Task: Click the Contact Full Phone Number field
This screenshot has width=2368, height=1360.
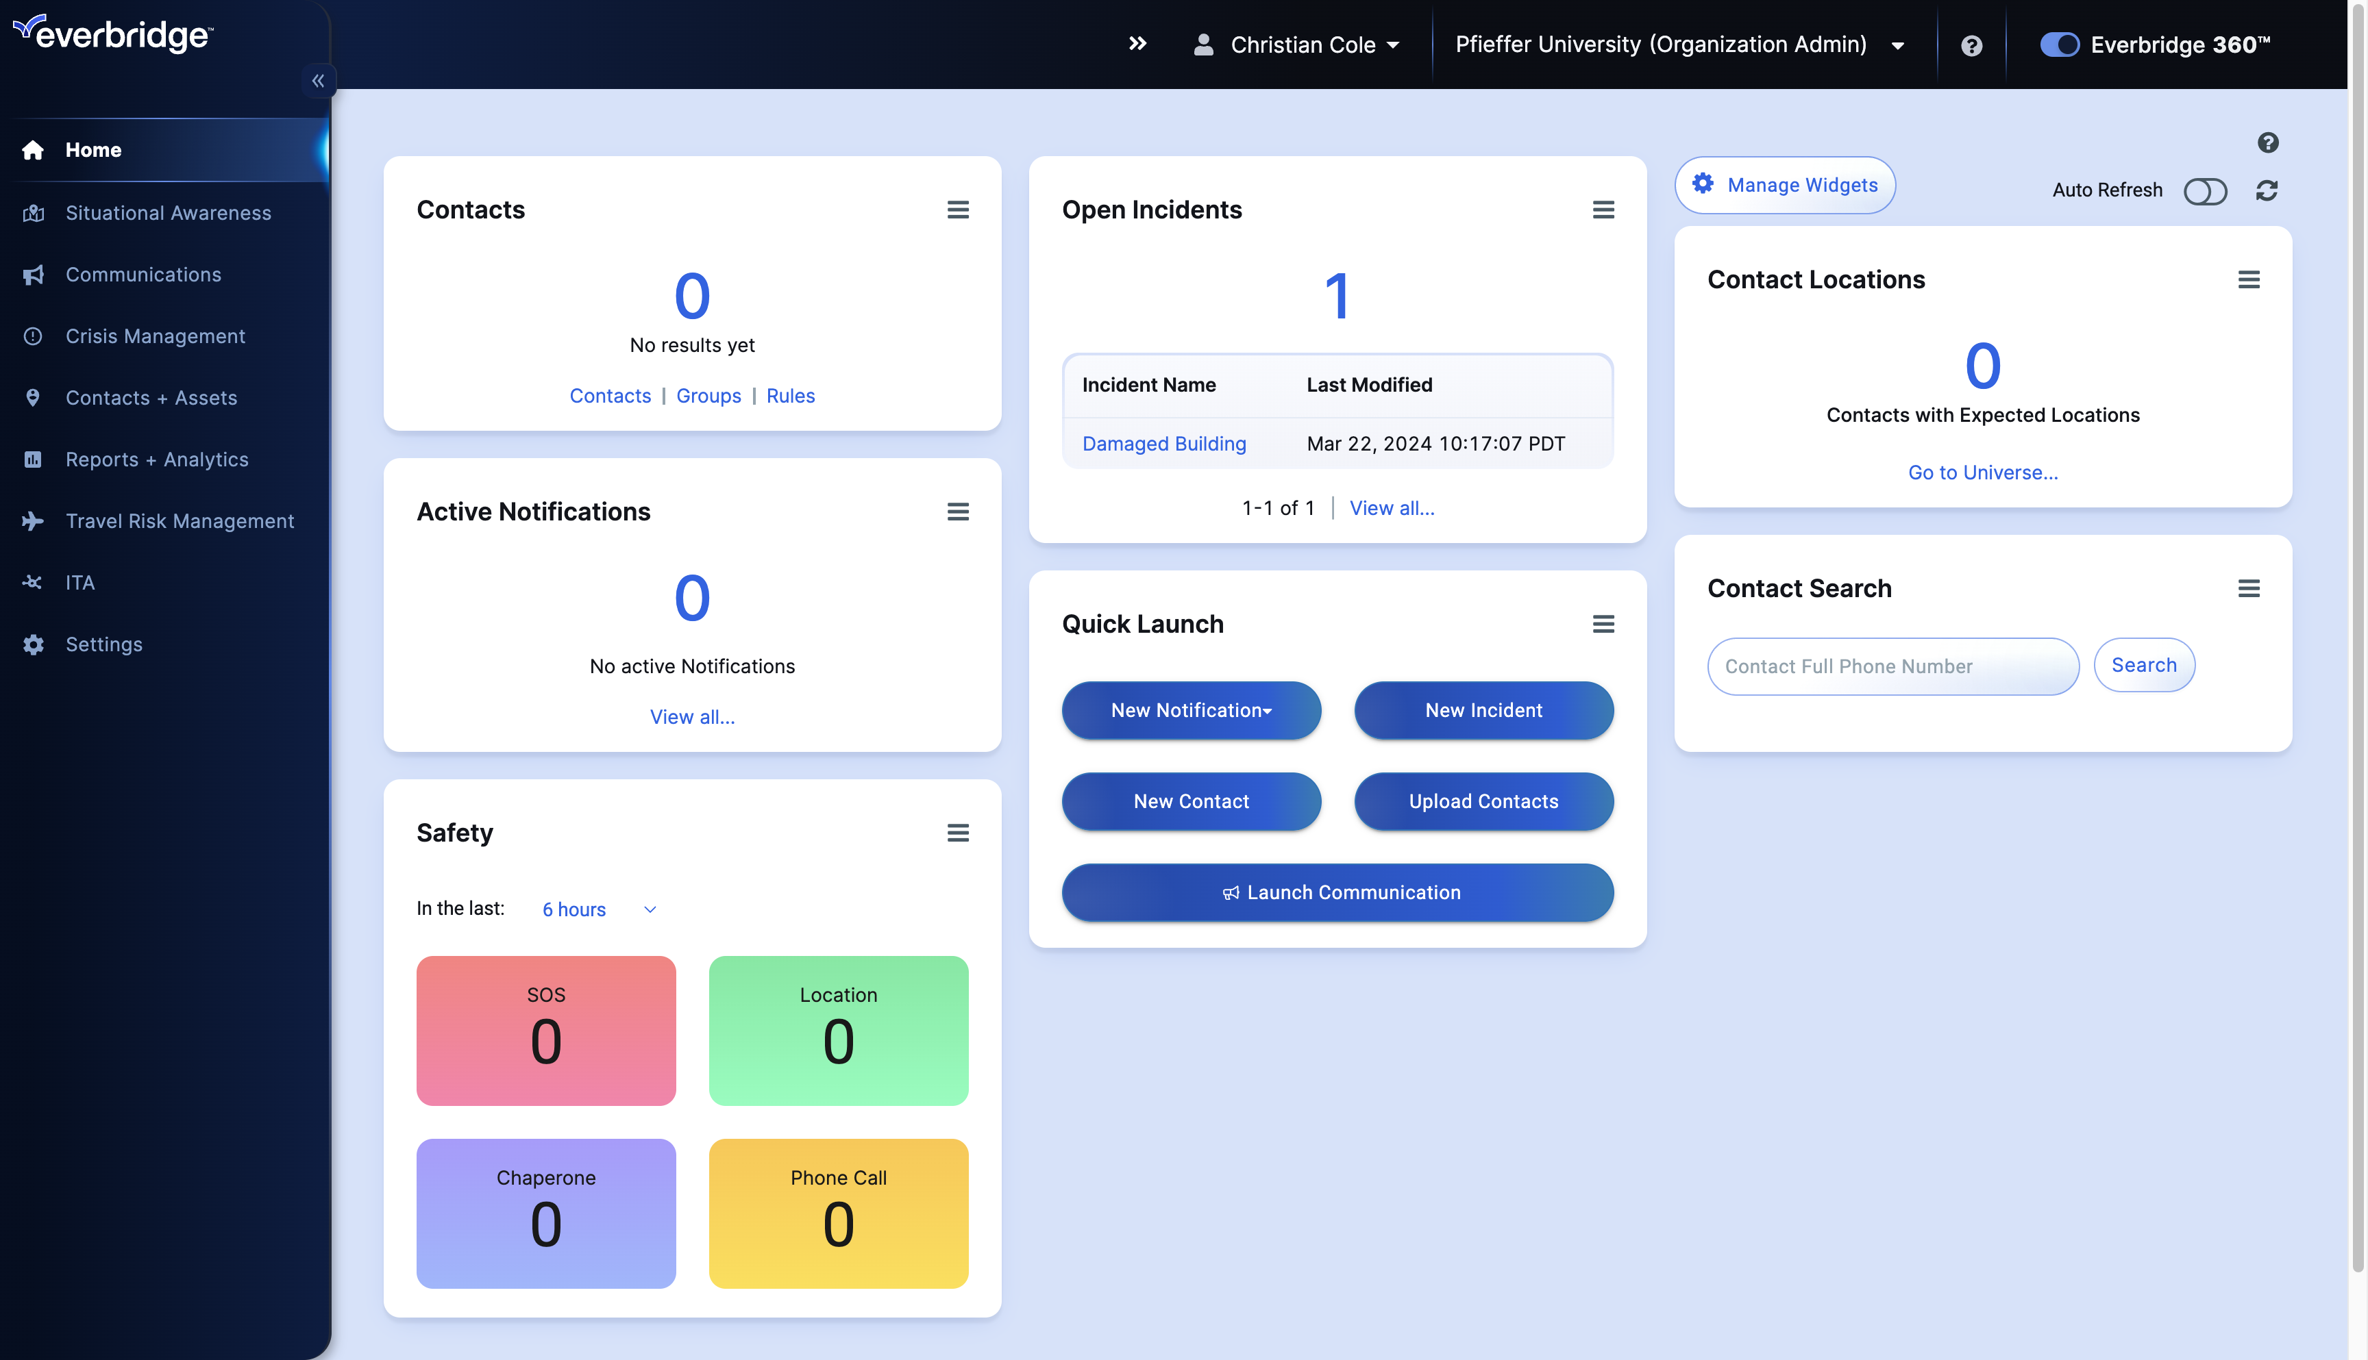Action: (x=1893, y=667)
